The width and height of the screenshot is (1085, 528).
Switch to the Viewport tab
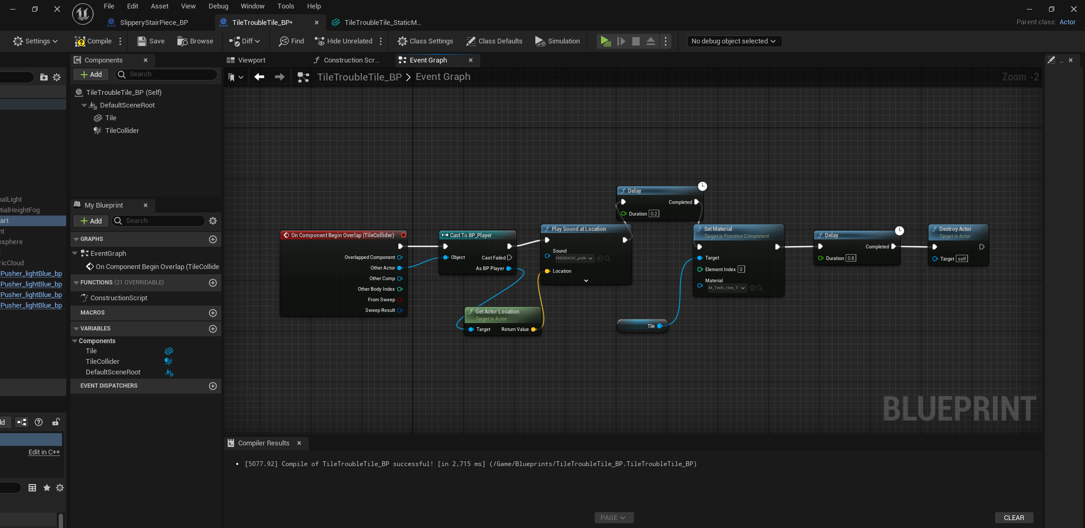(251, 60)
